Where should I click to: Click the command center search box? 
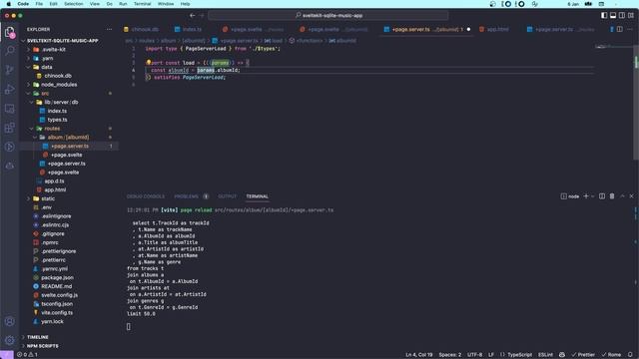(x=328, y=16)
